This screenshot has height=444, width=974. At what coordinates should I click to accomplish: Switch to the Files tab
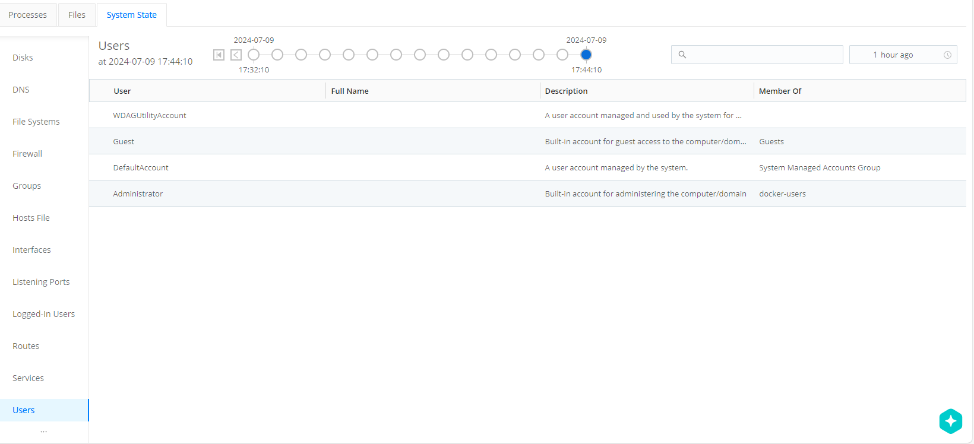77,15
